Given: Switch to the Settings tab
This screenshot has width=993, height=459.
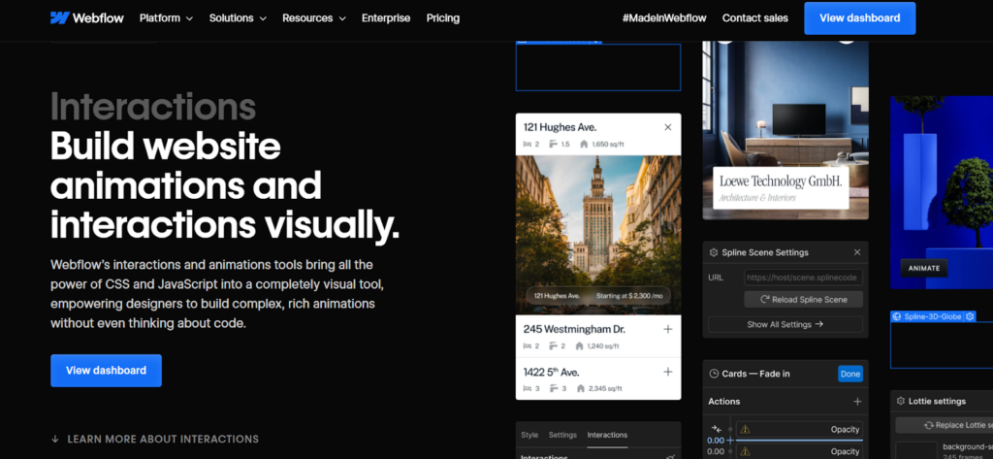Looking at the screenshot, I should [562, 435].
